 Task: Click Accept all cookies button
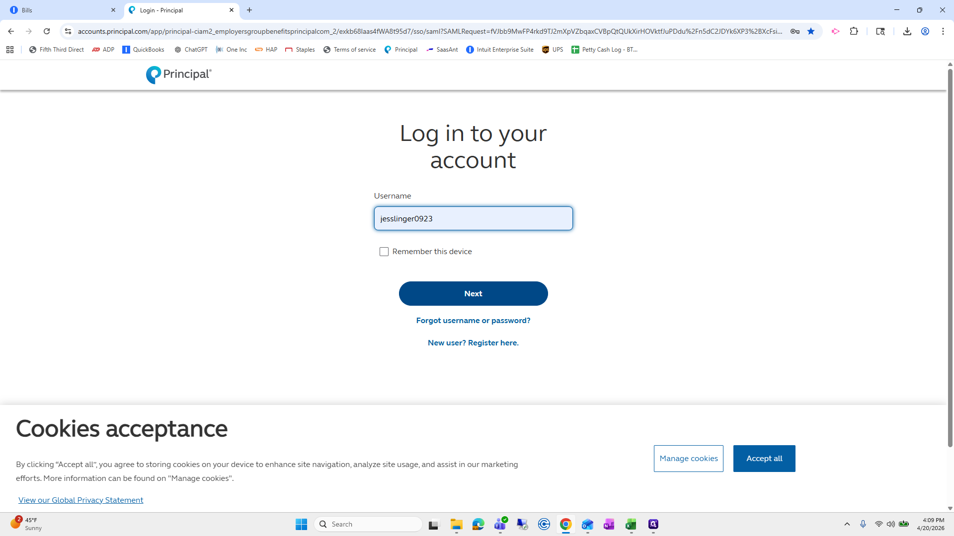coord(764,459)
